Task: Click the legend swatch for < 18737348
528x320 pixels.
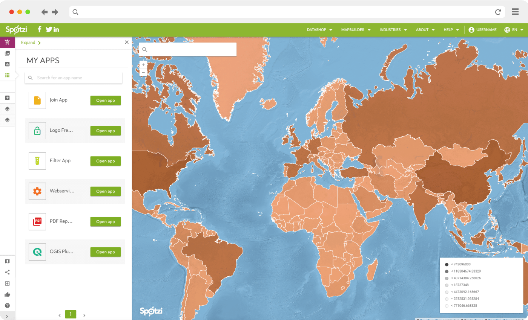Action: click(447, 285)
